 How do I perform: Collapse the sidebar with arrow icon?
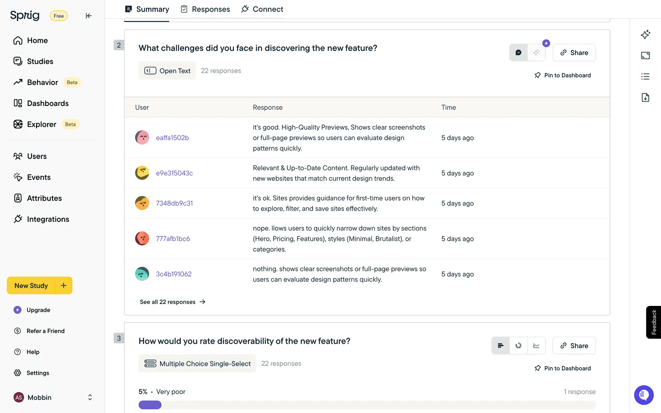tap(88, 16)
